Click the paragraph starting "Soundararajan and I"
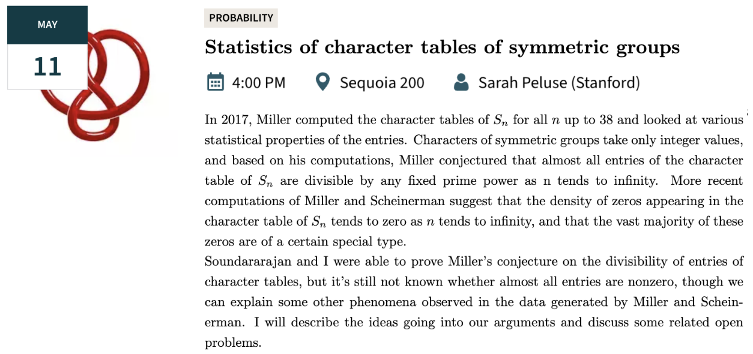 pos(474,302)
